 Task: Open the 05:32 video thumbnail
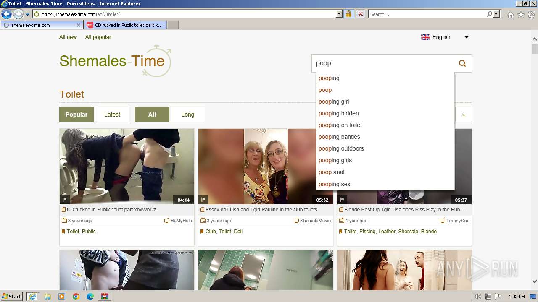click(266, 167)
